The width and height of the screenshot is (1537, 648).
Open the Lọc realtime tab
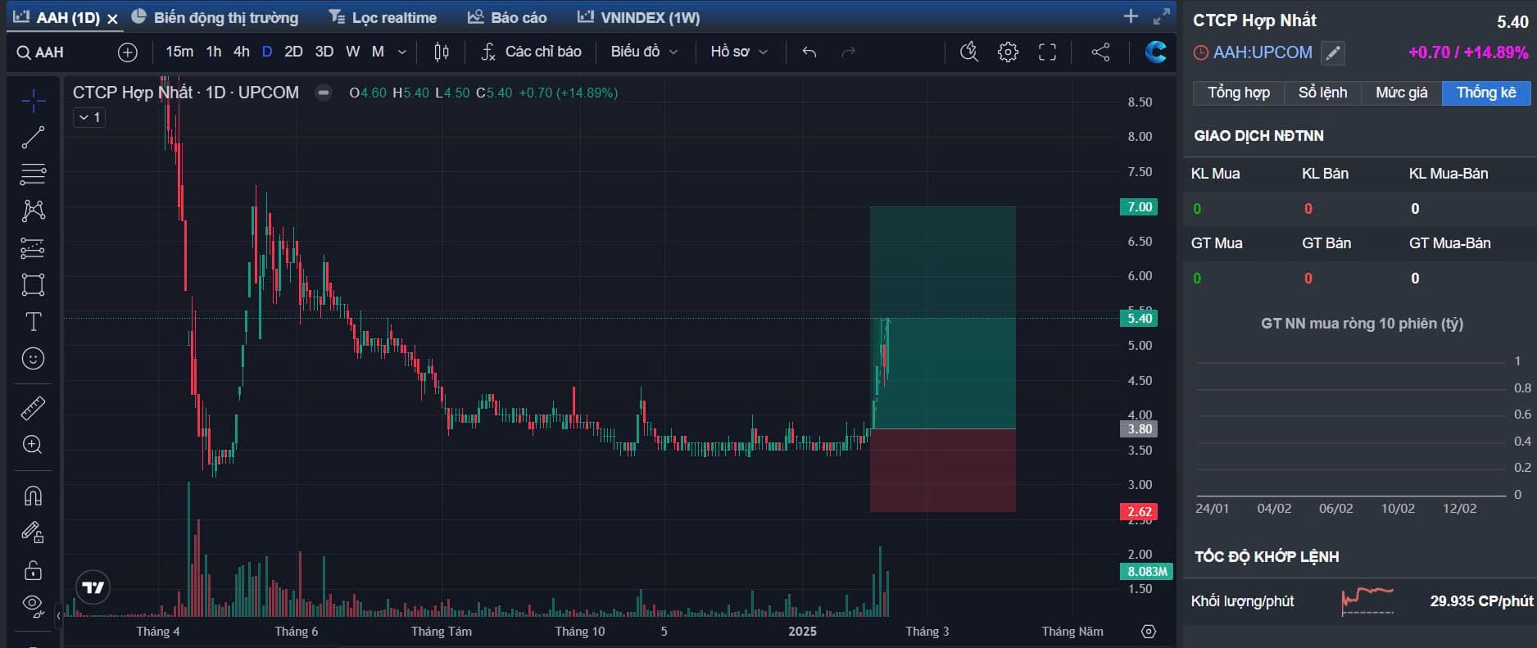(x=383, y=17)
